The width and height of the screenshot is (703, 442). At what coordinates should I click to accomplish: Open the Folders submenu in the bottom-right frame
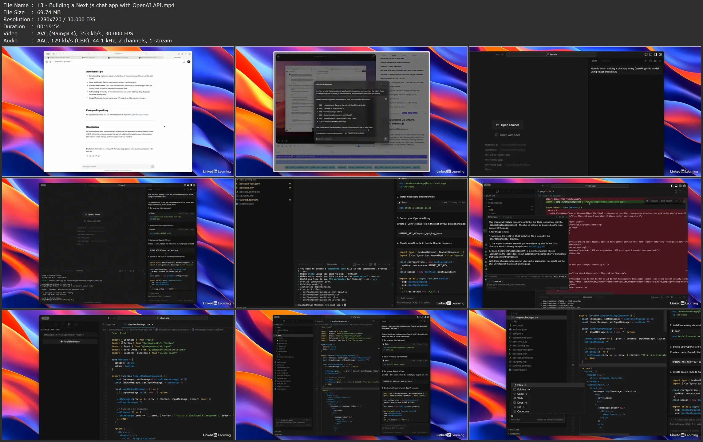click(522, 389)
